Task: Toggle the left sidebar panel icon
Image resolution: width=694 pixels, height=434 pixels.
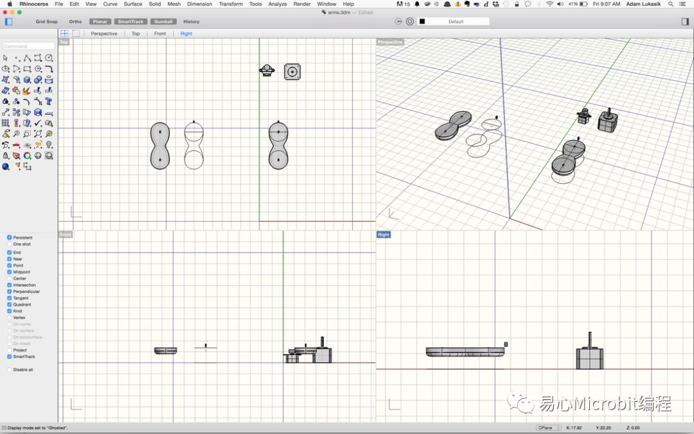Action: click(8, 21)
